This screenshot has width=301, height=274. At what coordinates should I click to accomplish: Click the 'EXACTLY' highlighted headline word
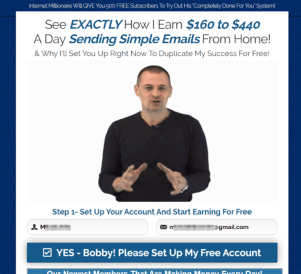[x=96, y=25]
